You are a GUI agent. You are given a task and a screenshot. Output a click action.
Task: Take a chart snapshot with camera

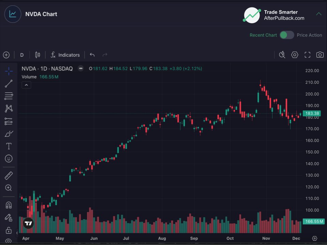pyautogui.click(x=320, y=55)
